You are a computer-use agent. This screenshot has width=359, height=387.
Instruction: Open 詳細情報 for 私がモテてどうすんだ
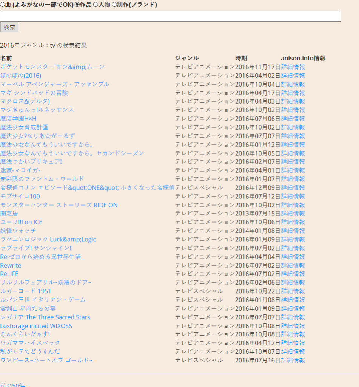[293, 351]
